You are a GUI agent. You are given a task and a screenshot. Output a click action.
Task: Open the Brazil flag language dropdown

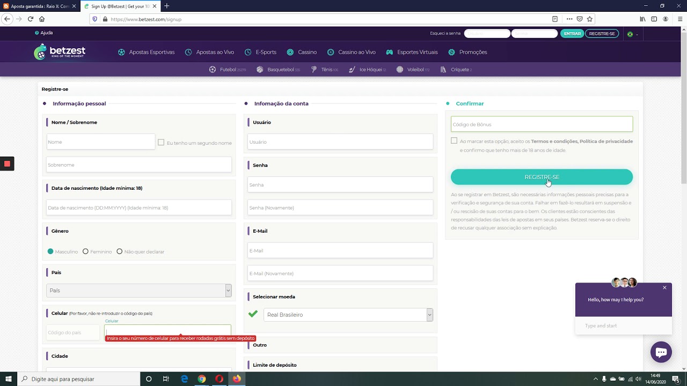pos(632,34)
